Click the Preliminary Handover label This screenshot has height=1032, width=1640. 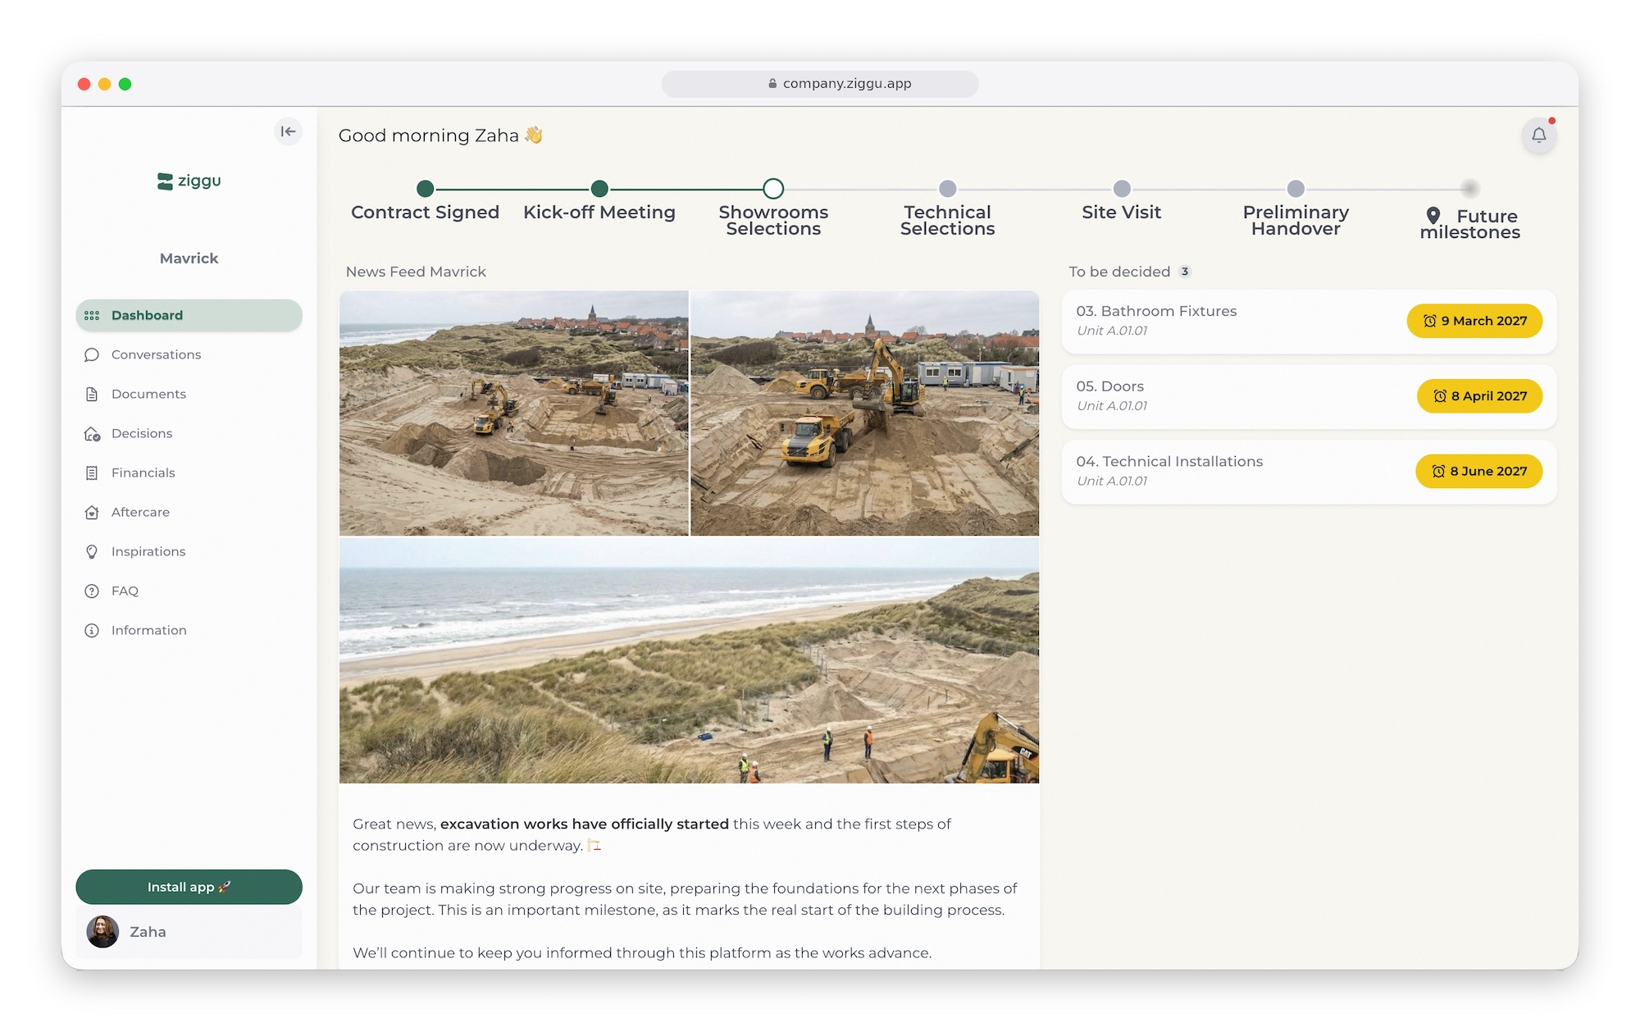pyautogui.click(x=1296, y=221)
